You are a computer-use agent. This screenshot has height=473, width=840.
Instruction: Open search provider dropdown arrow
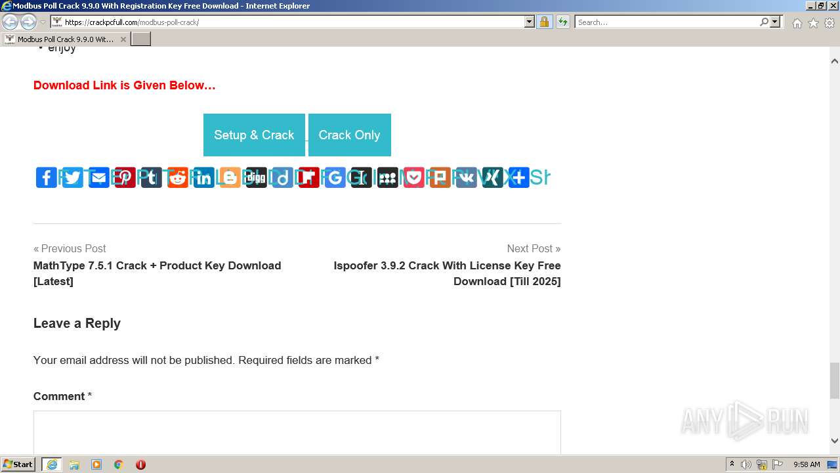point(775,22)
